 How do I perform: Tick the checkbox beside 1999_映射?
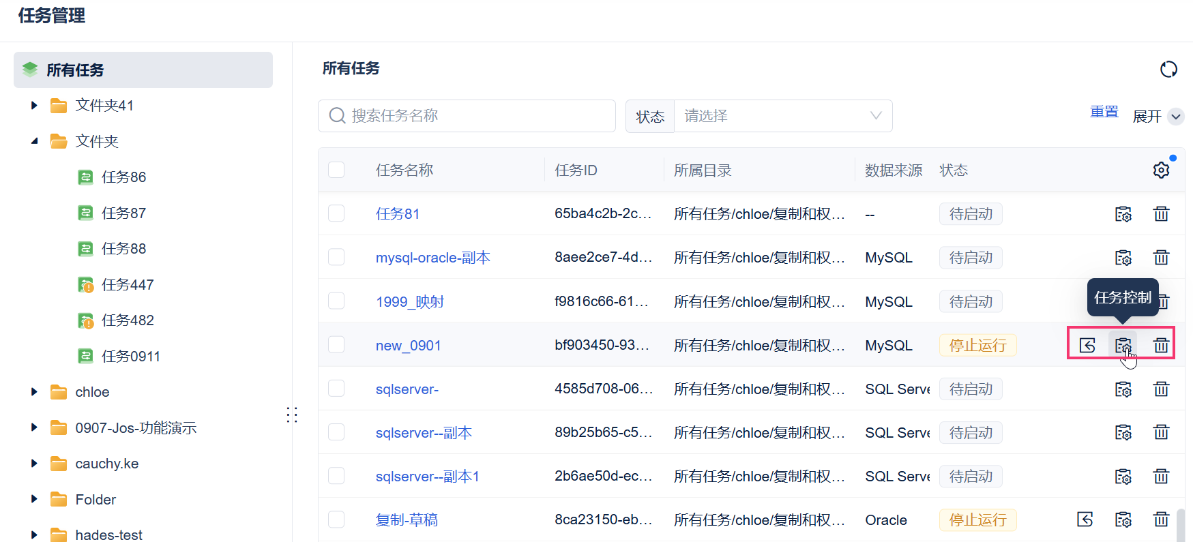(x=336, y=301)
